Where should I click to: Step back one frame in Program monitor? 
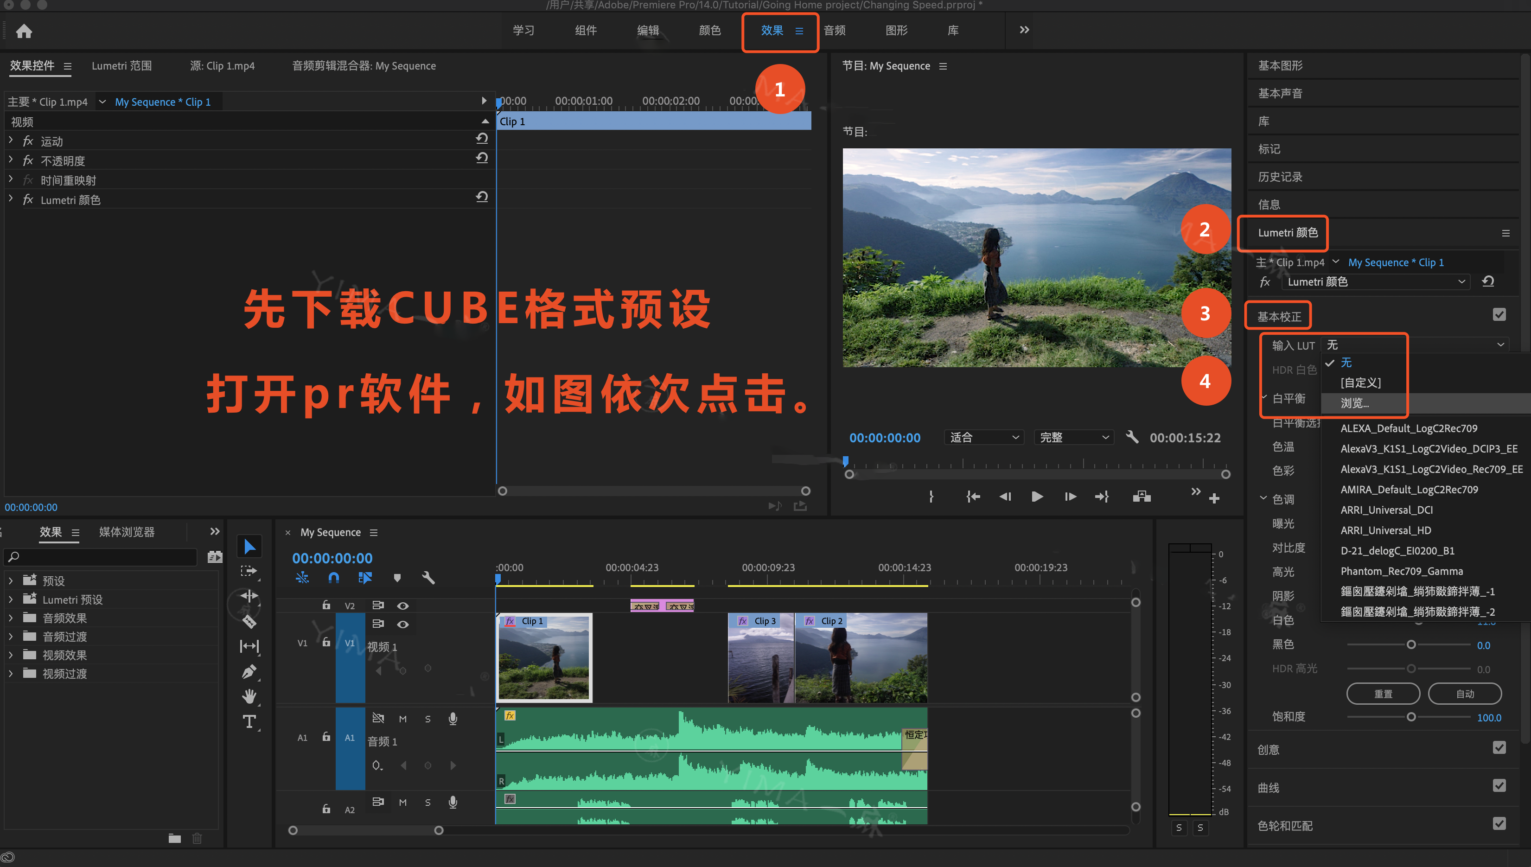coord(1005,496)
